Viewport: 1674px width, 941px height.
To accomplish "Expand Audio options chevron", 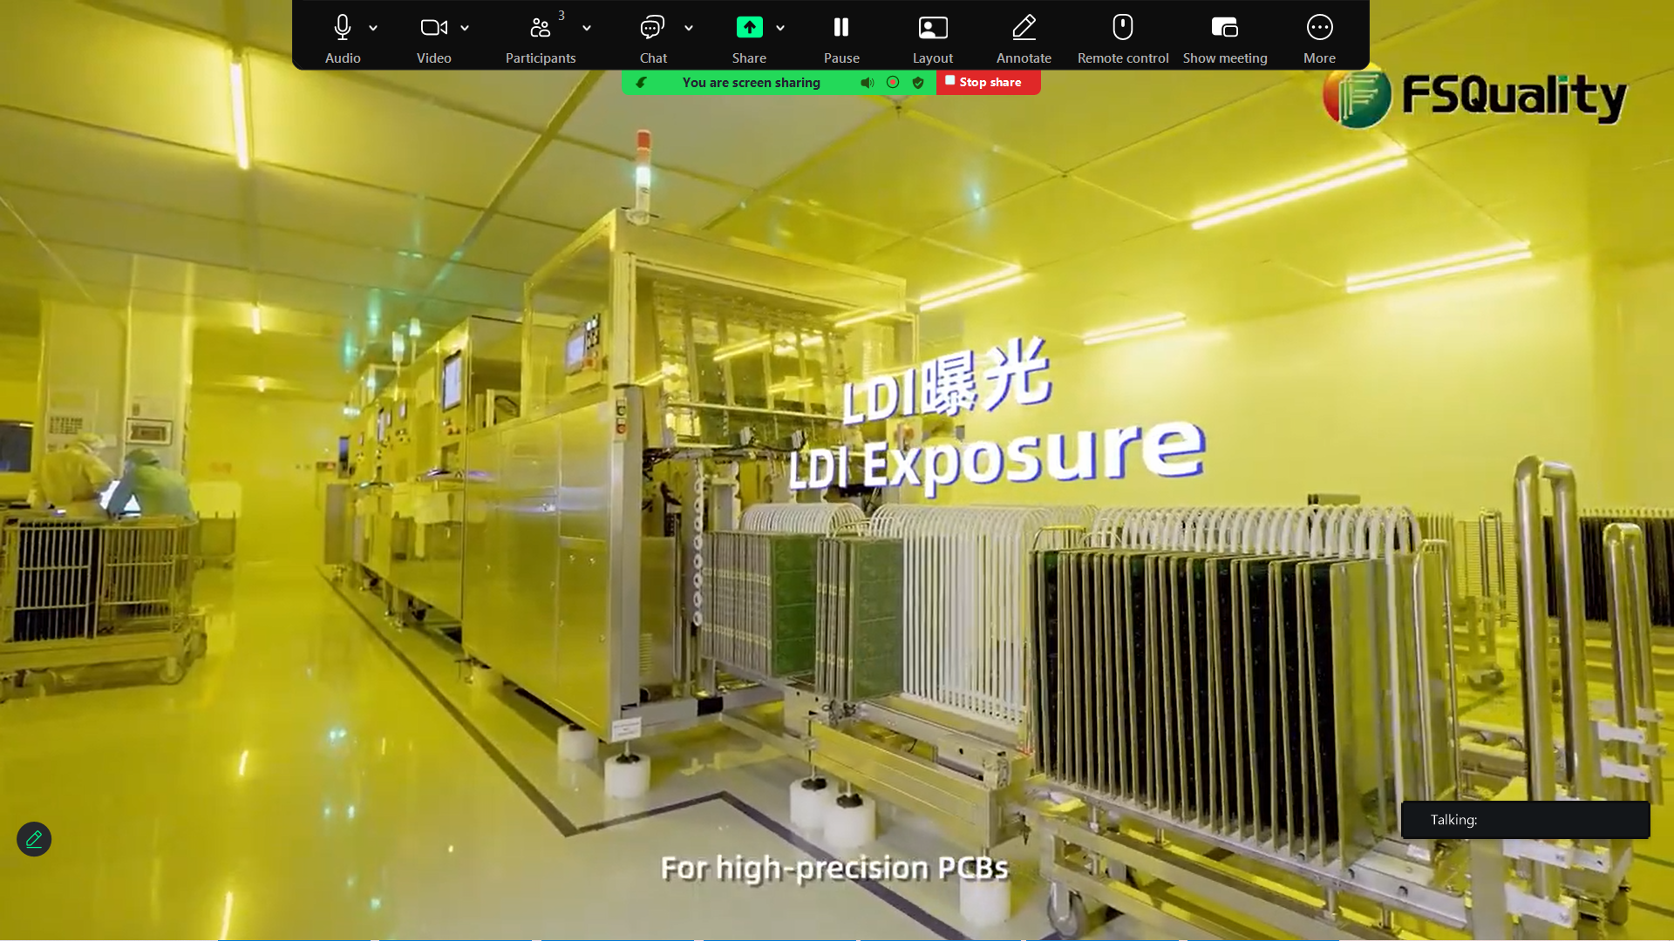I will (373, 28).
